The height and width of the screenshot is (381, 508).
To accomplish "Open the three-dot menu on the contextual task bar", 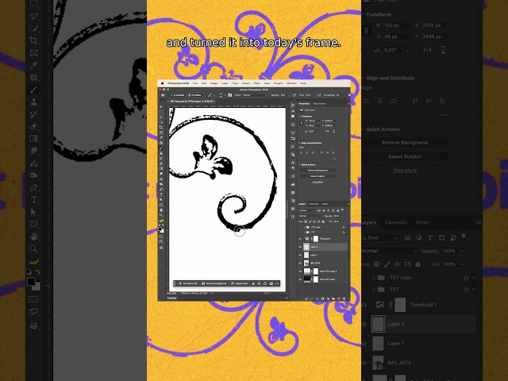I will pos(277,283).
